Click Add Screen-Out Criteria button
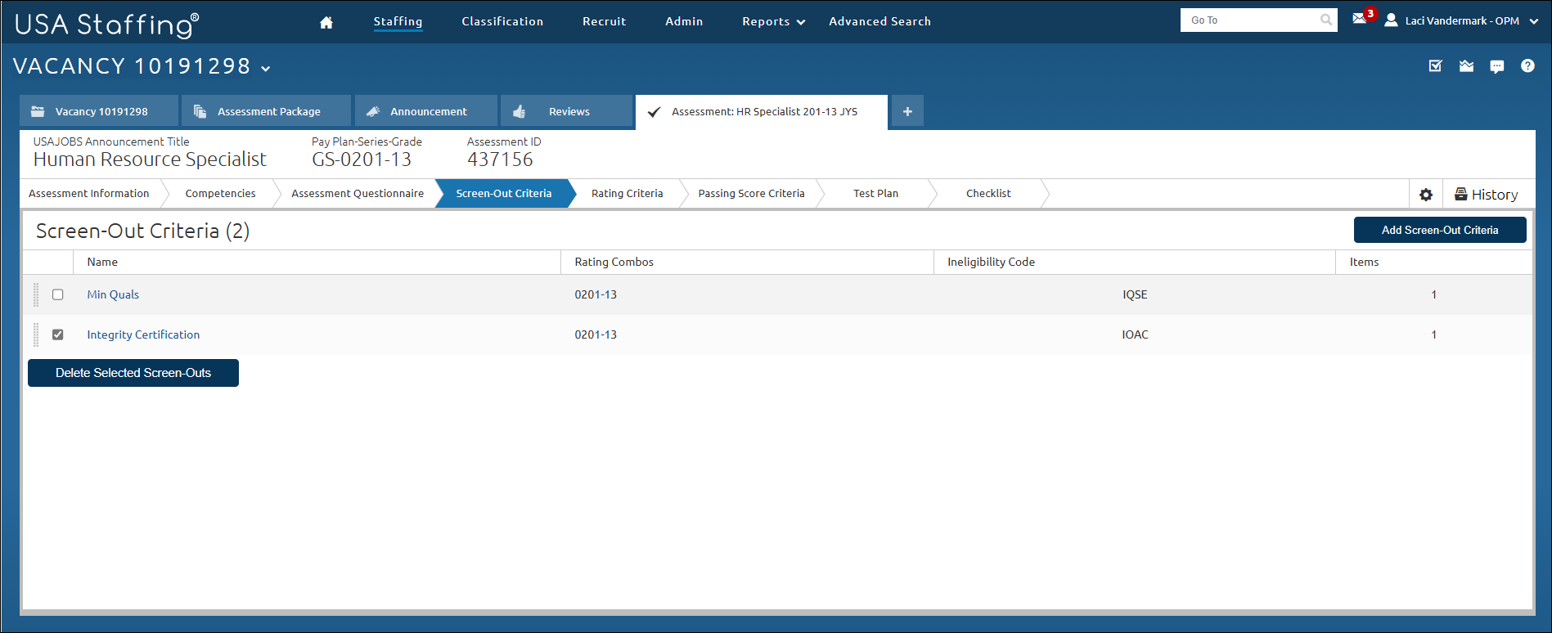This screenshot has width=1552, height=633. click(1439, 230)
